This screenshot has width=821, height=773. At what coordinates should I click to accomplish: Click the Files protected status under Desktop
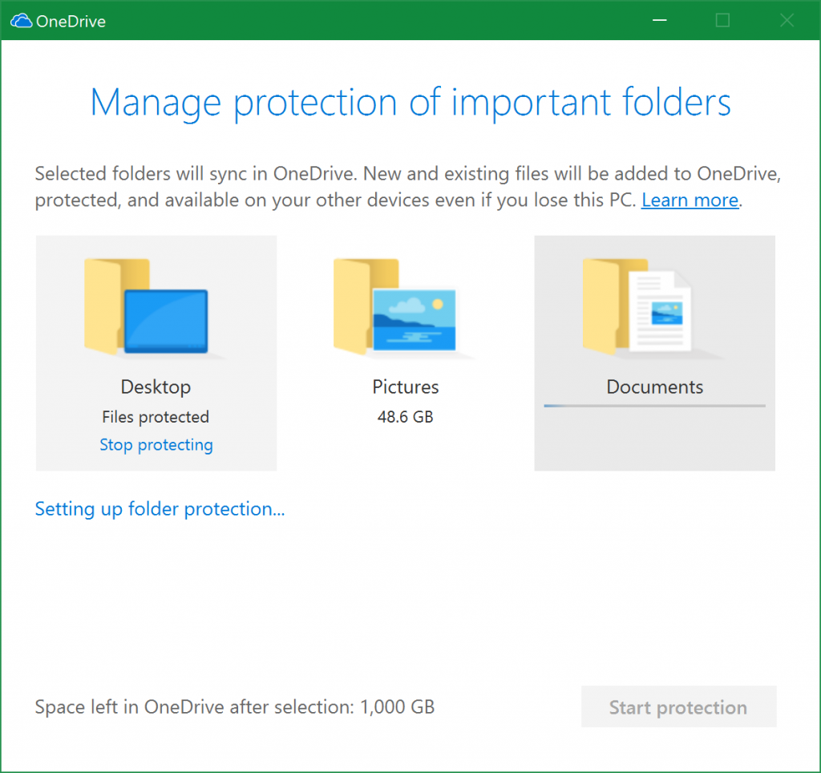click(156, 417)
